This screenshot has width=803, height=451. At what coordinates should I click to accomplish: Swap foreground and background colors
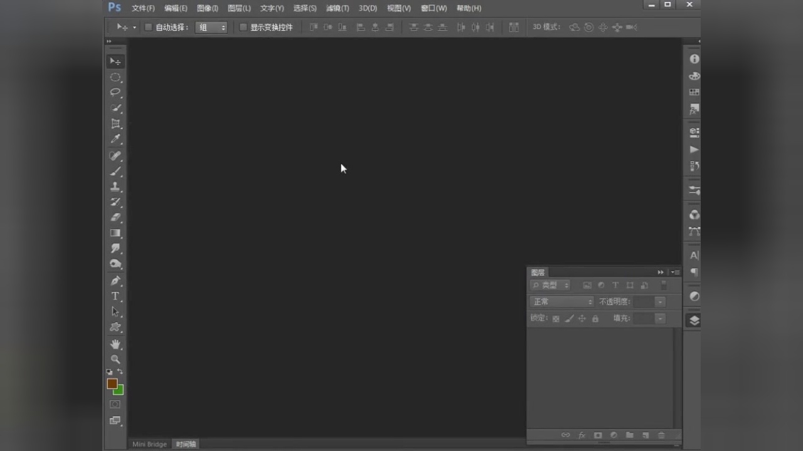click(x=120, y=372)
